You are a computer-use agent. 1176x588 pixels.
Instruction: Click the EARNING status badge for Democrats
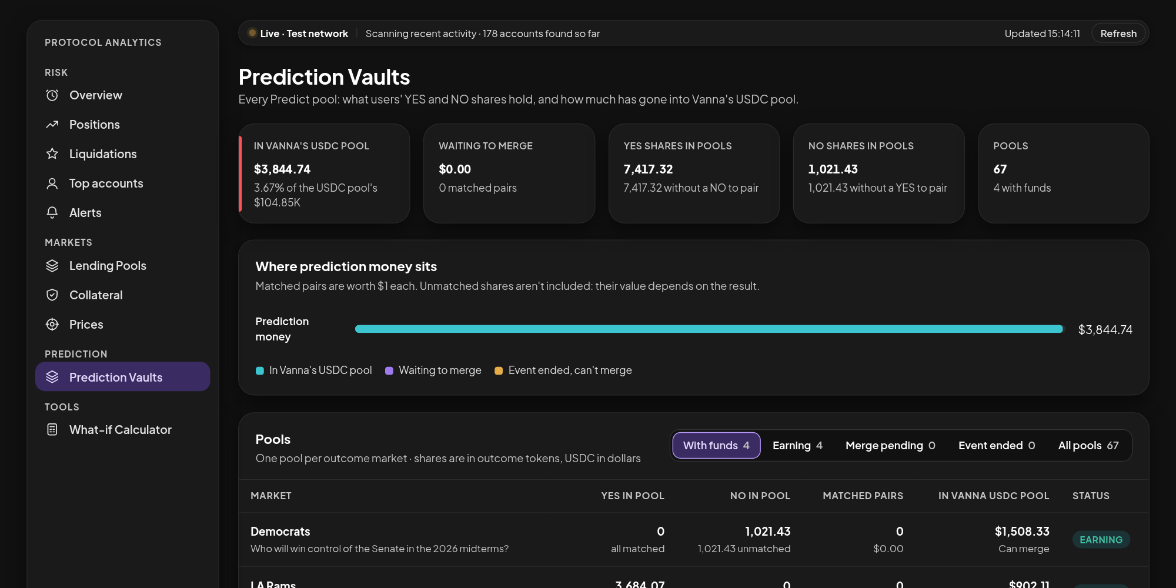(1101, 540)
